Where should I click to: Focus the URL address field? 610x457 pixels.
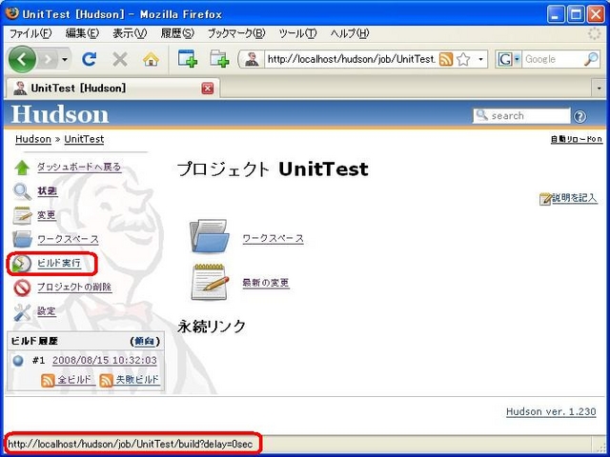(x=352, y=59)
